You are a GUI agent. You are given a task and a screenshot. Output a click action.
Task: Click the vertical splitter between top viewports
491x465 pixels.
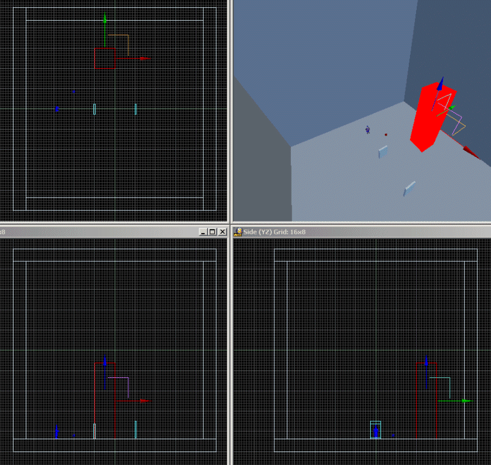click(230, 110)
